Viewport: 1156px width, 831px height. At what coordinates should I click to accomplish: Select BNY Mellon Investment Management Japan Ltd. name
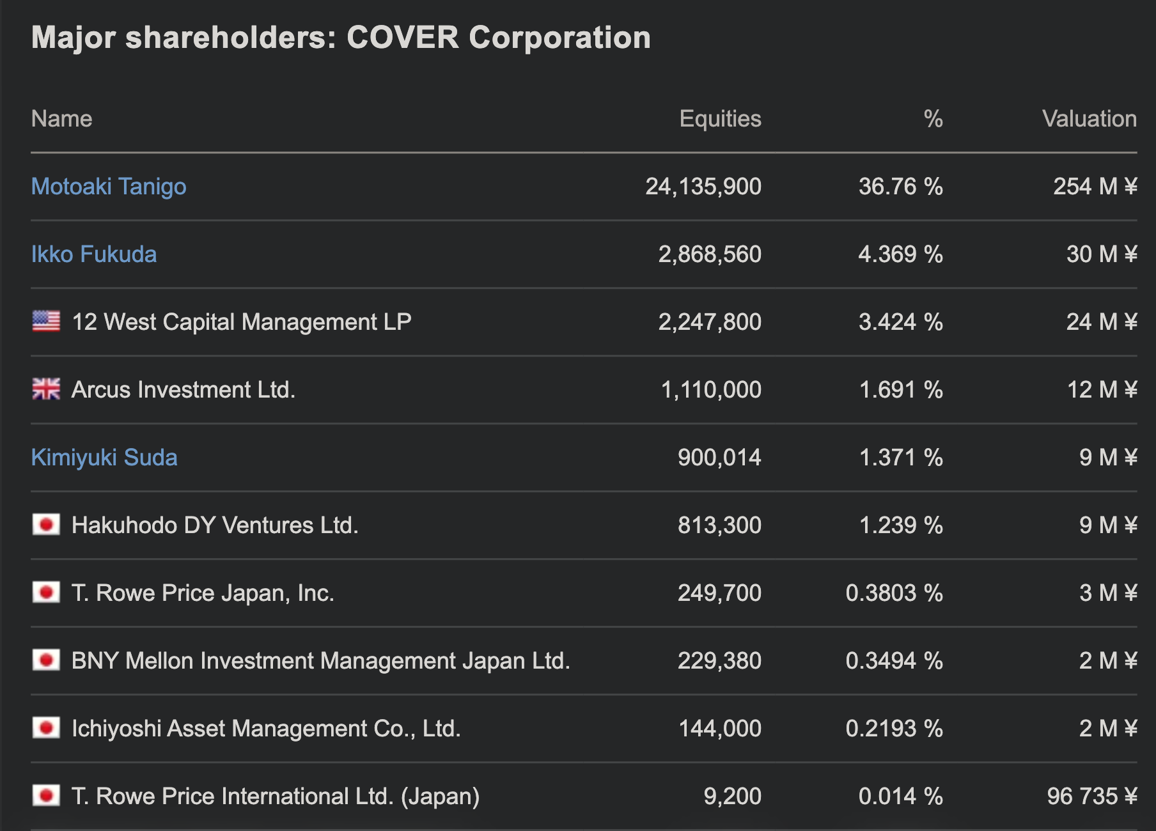click(x=321, y=661)
